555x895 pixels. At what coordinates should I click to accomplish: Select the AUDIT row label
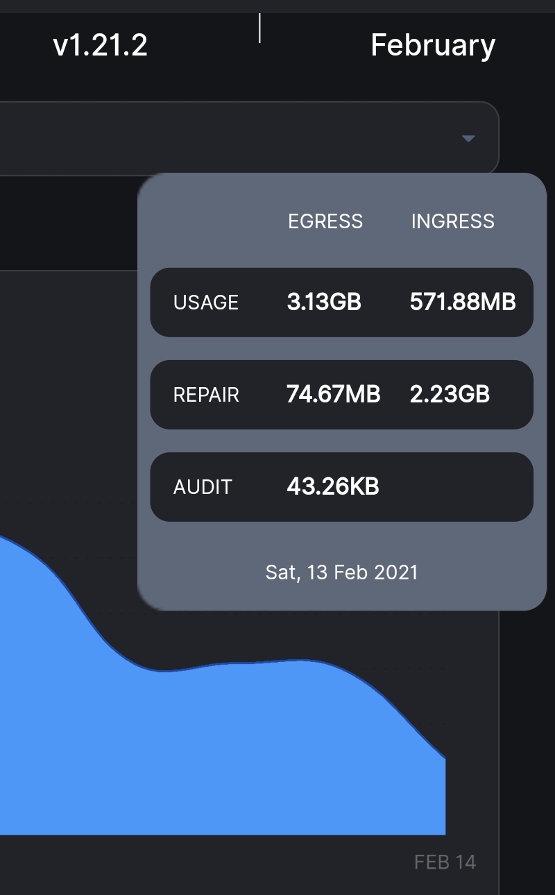[203, 487]
